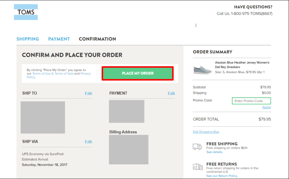
Task: Go to the SHIPPING step tab
Action: pyautogui.click(x=28, y=39)
